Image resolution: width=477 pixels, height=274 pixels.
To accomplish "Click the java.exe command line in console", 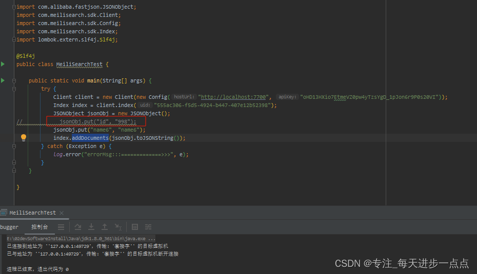I will click(81, 239).
